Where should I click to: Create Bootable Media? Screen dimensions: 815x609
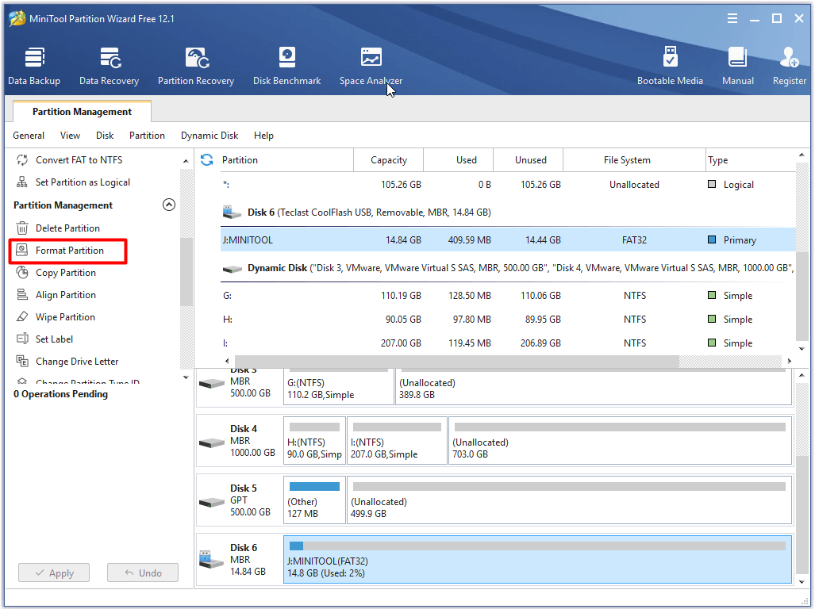coord(670,67)
